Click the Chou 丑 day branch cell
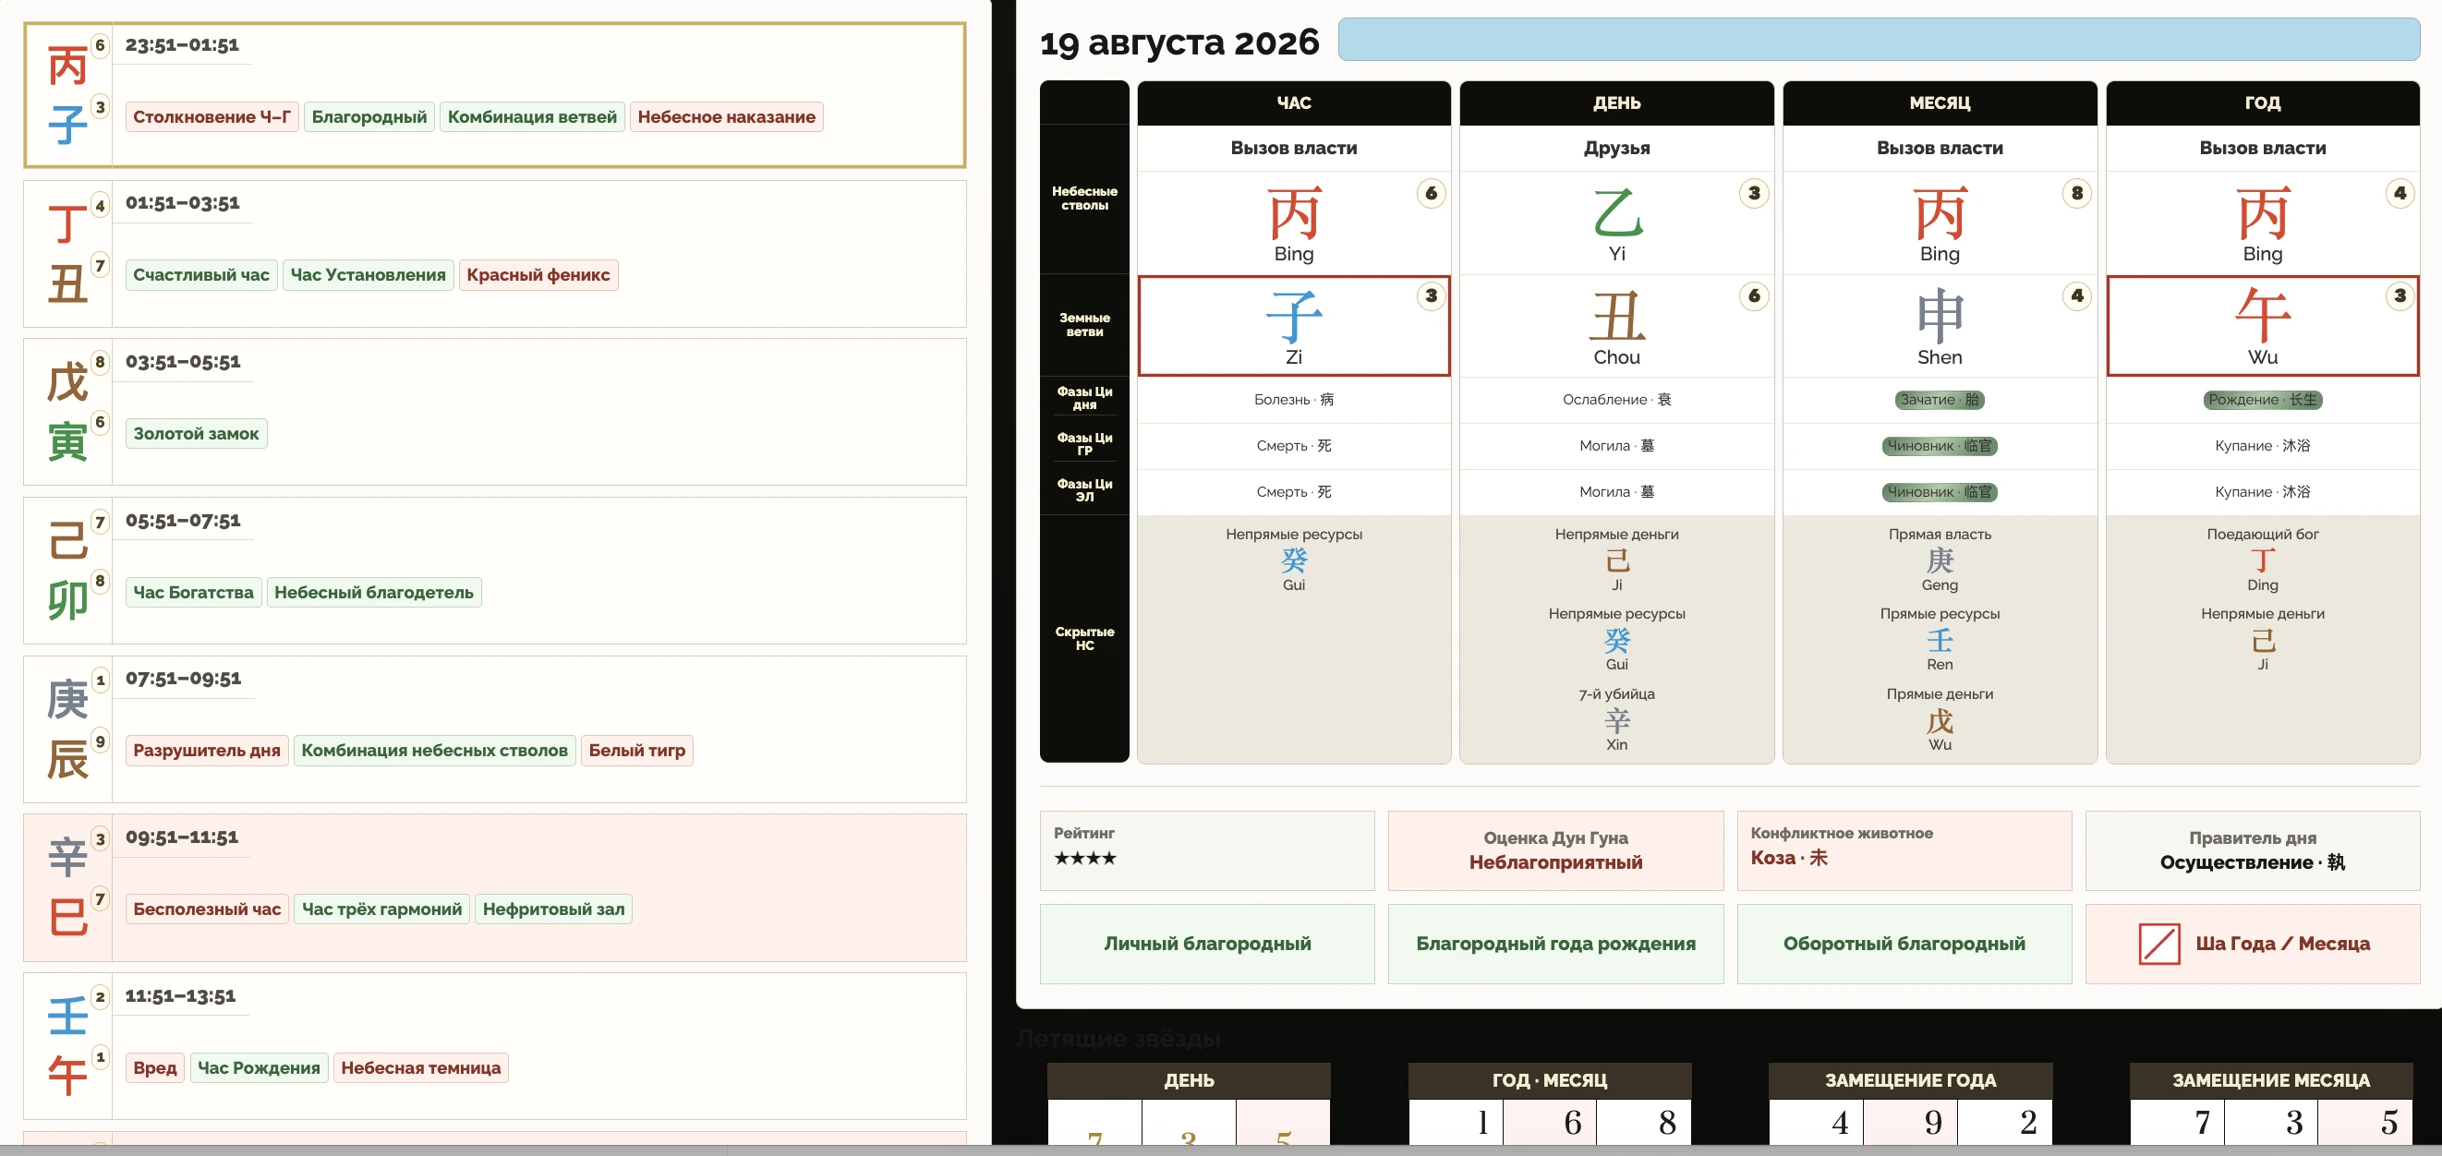The image size is (2442, 1156). point(1616,326)
